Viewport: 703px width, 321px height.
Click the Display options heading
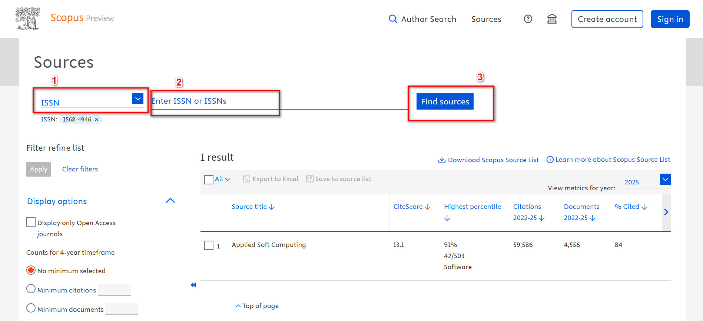[x=57, y=201]
